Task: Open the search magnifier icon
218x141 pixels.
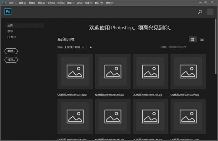Action: click(200, 12)
